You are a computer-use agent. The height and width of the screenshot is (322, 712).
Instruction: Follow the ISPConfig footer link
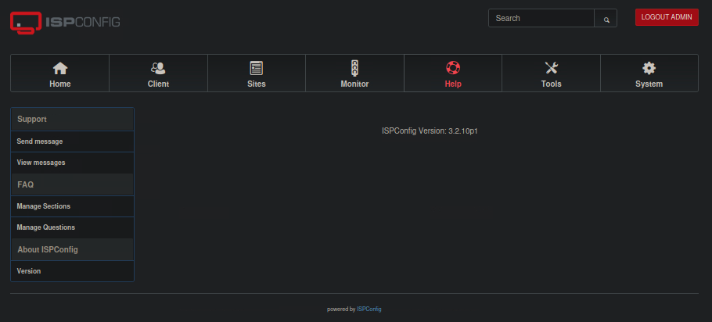(x=369, y=309)
